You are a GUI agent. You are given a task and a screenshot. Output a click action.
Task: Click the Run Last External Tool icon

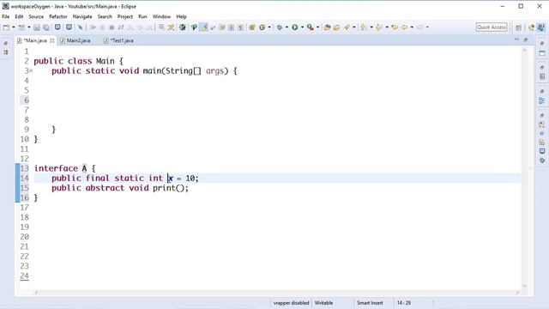tap(311, 27)
